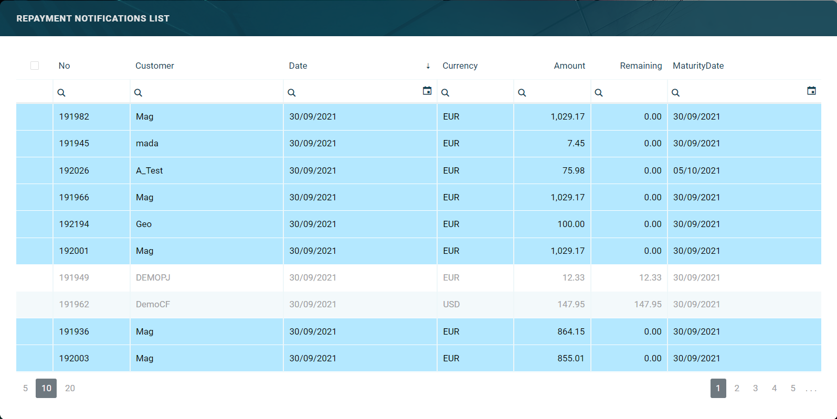The image size is (837, 419).
Task: Click the Date column sort arrow
Action: click(x=428, y=66)
